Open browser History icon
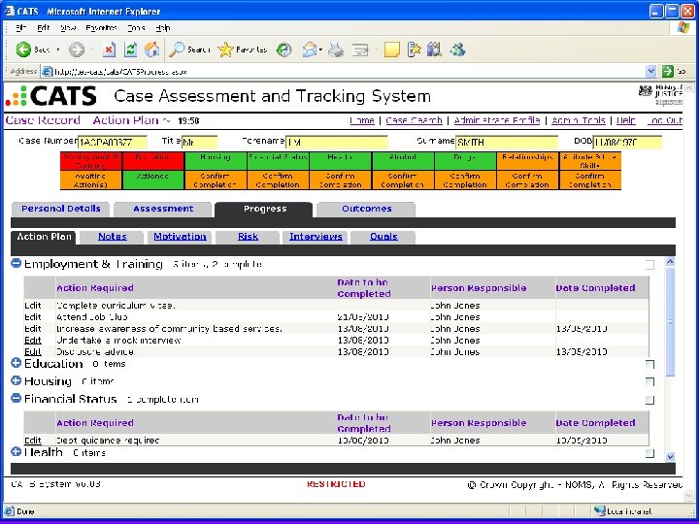699x524 pixels. click(x=283, y=49)
